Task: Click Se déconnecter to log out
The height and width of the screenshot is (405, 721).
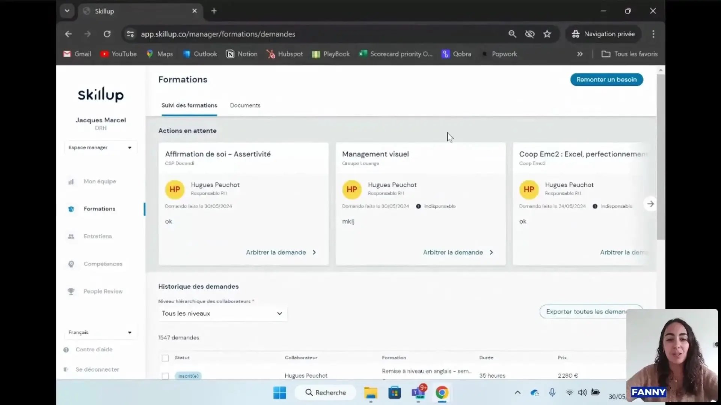Action: [x=97, y=369]
